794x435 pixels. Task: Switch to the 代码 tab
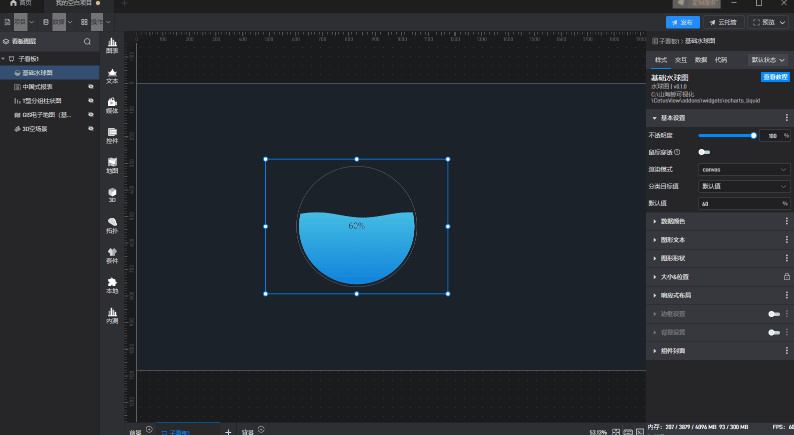tap(721, 60)
